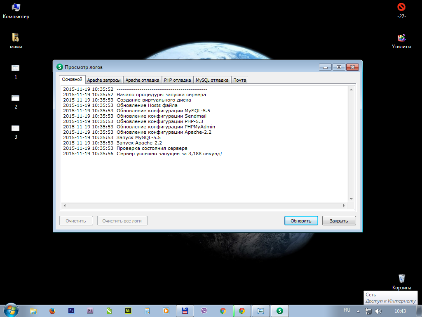Click the RU language indicator
Image resolution: width=422 pixels, height=317 pixels.
point(347,310)
